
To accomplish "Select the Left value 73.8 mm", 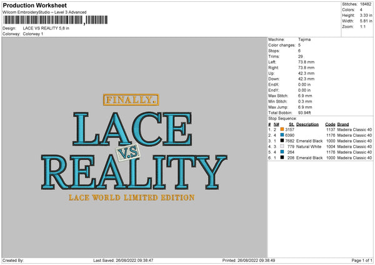I will click(306, 62).
